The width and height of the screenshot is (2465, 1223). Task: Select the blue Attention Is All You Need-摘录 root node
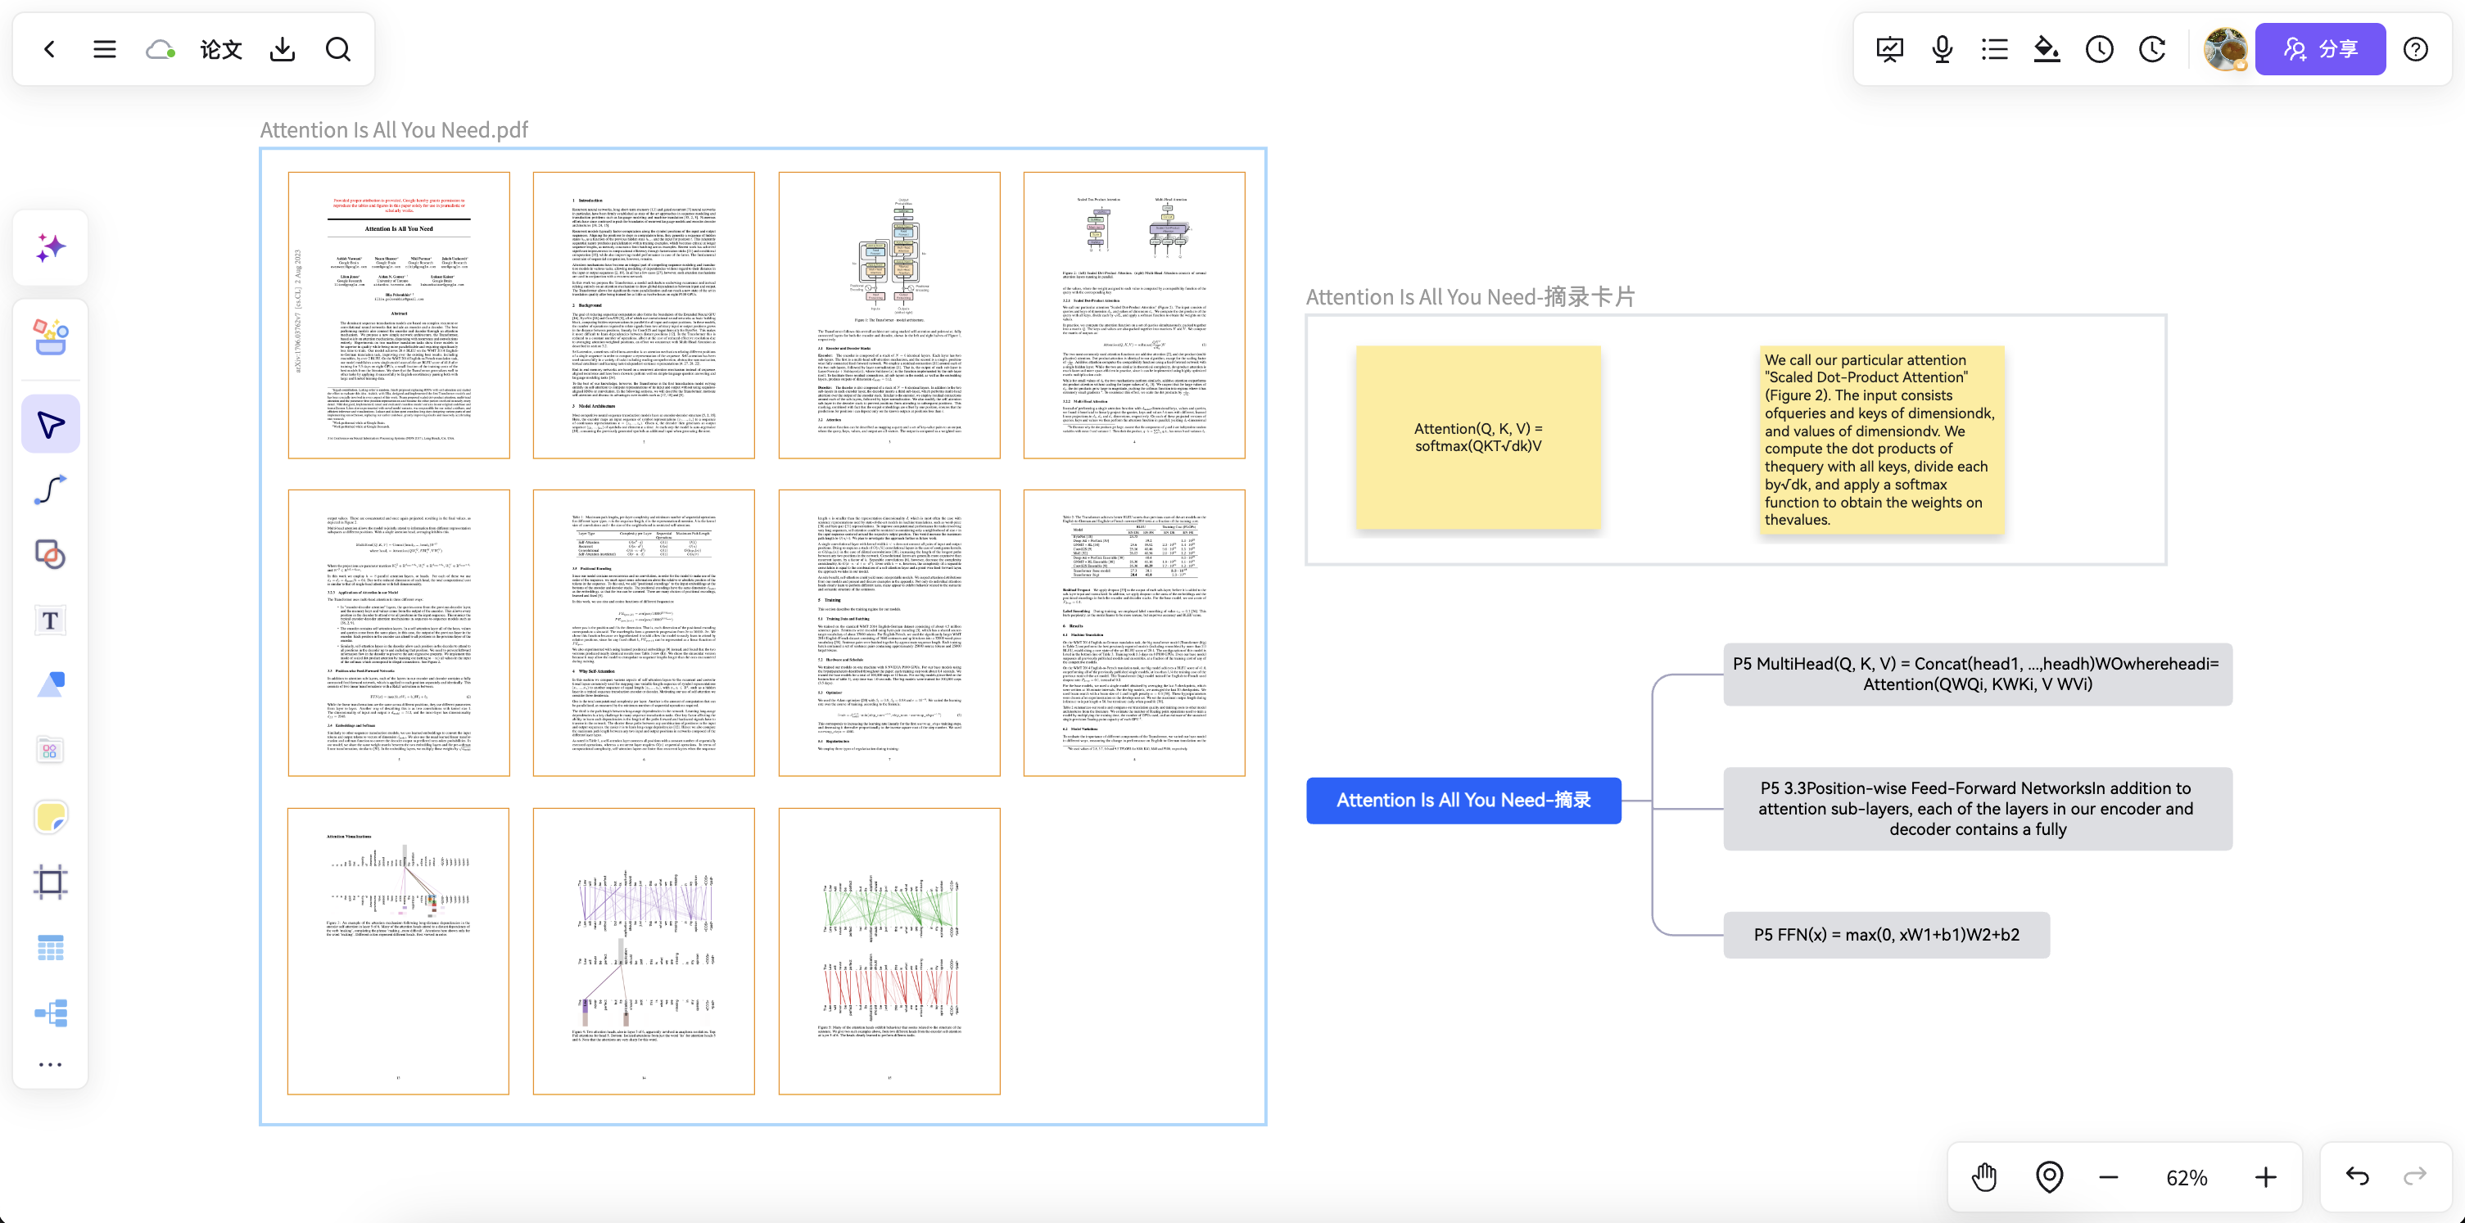pos(1463,801)
